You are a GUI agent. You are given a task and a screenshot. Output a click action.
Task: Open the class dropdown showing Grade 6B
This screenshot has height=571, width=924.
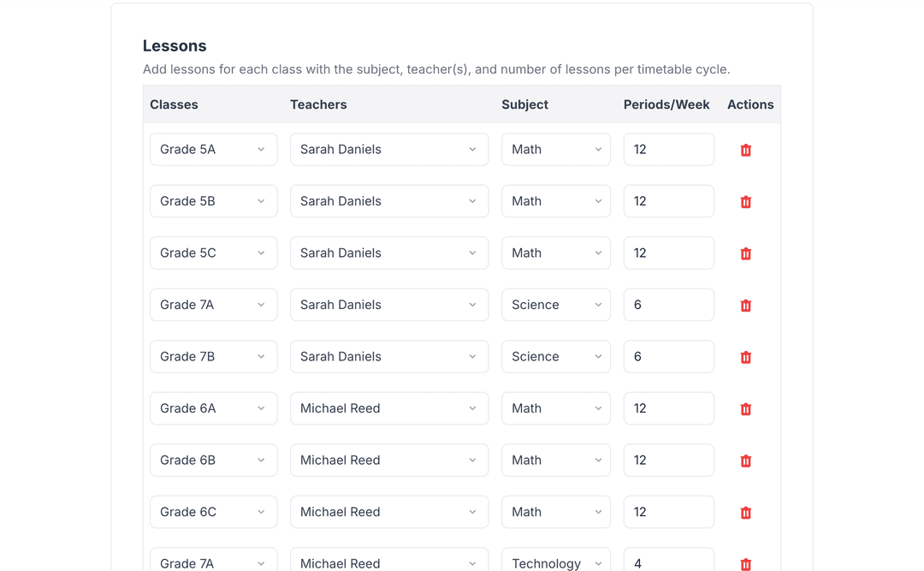click(x=213, y=460)
